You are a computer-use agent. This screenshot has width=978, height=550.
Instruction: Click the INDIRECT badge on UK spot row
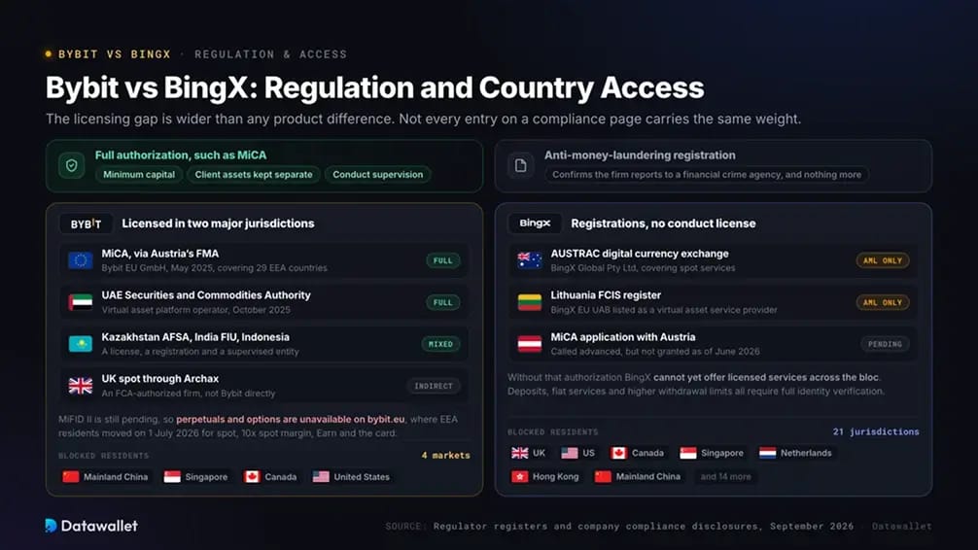tap(434, 386)
